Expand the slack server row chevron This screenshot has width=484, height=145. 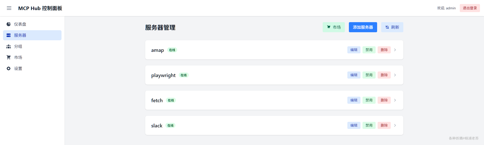tap(395, 125)
